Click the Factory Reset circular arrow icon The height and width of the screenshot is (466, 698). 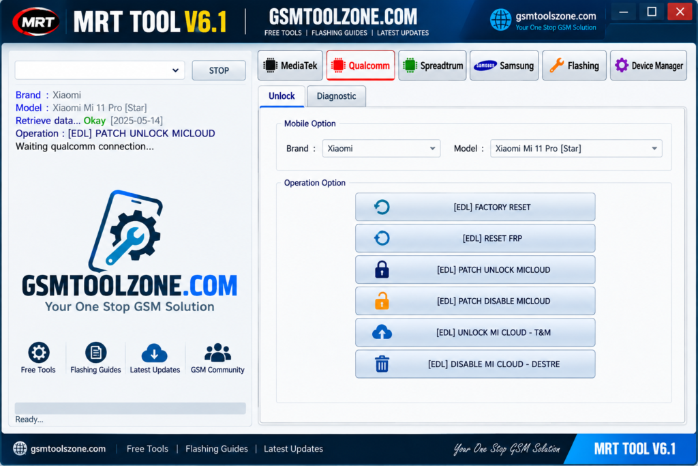tap(382, 207)
